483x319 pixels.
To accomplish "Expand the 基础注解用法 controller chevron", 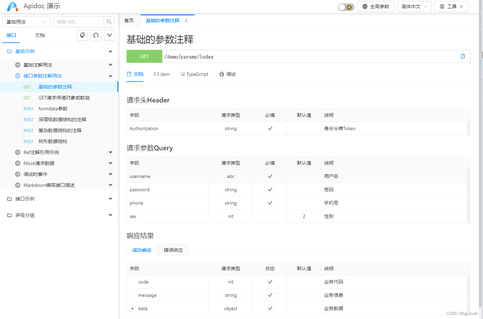I will pyautogui.click(x=111, y=65).
